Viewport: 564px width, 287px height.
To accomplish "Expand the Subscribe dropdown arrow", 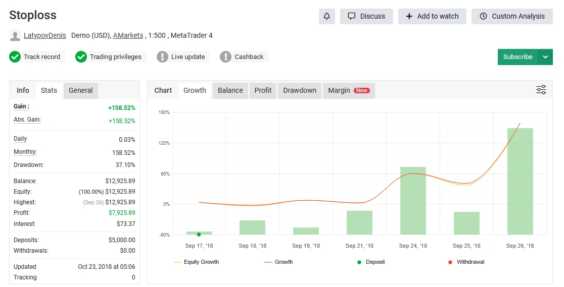I will [x=545, y=57].
